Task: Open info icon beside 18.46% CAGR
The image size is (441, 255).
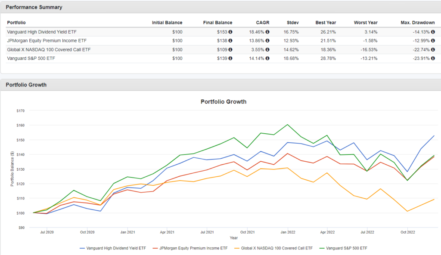Action: (267, 32)
